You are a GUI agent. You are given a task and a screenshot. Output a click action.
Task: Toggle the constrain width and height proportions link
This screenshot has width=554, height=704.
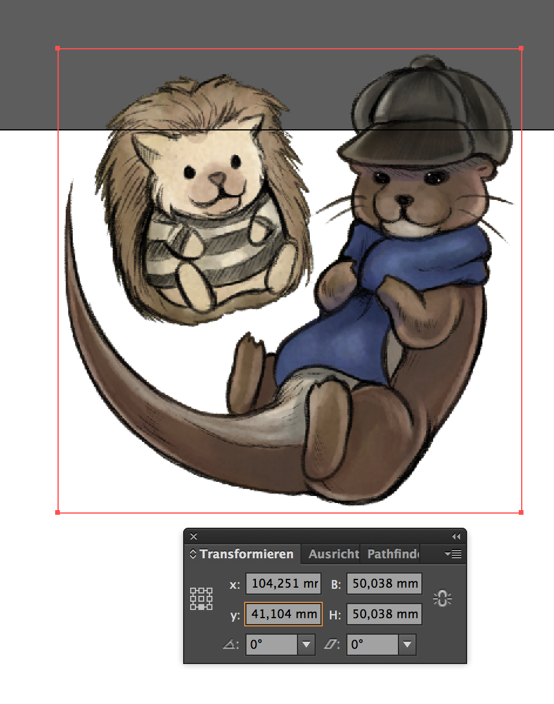(x=442, y=598)
